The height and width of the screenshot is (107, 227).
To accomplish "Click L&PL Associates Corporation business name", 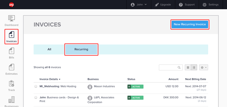I will 101,100.
